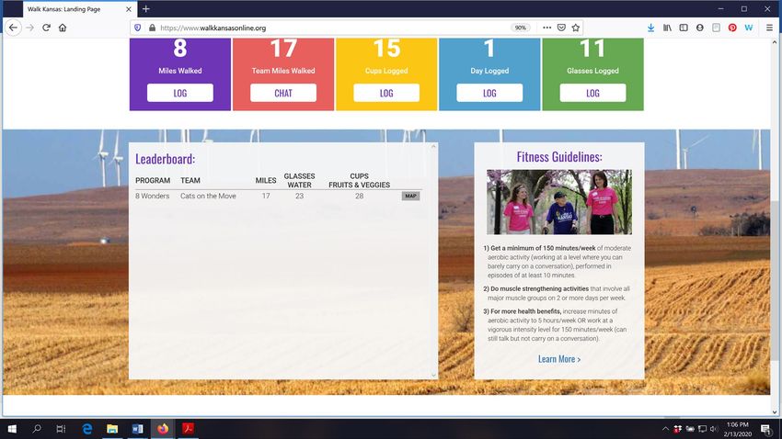782x439 pixels.
Task: Open the Windows notification center
Action: pos(766,429)
